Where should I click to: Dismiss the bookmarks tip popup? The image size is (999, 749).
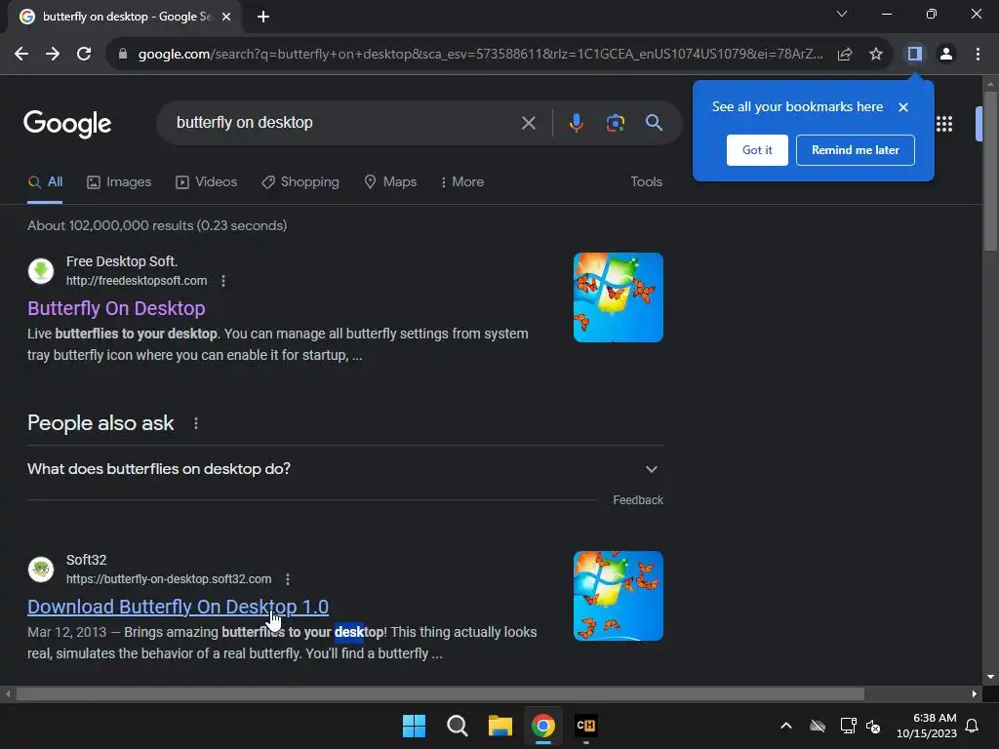pos(902,107)
